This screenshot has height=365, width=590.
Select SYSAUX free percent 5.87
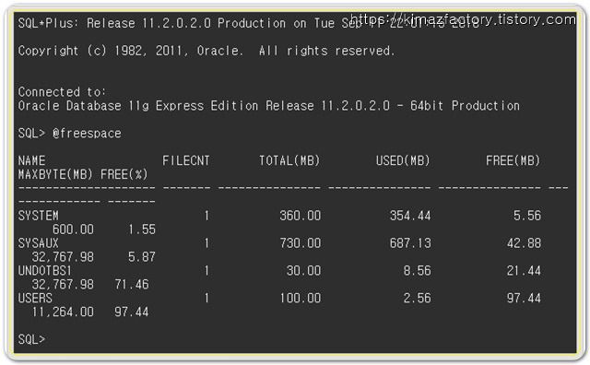click(x=142, y=257)
